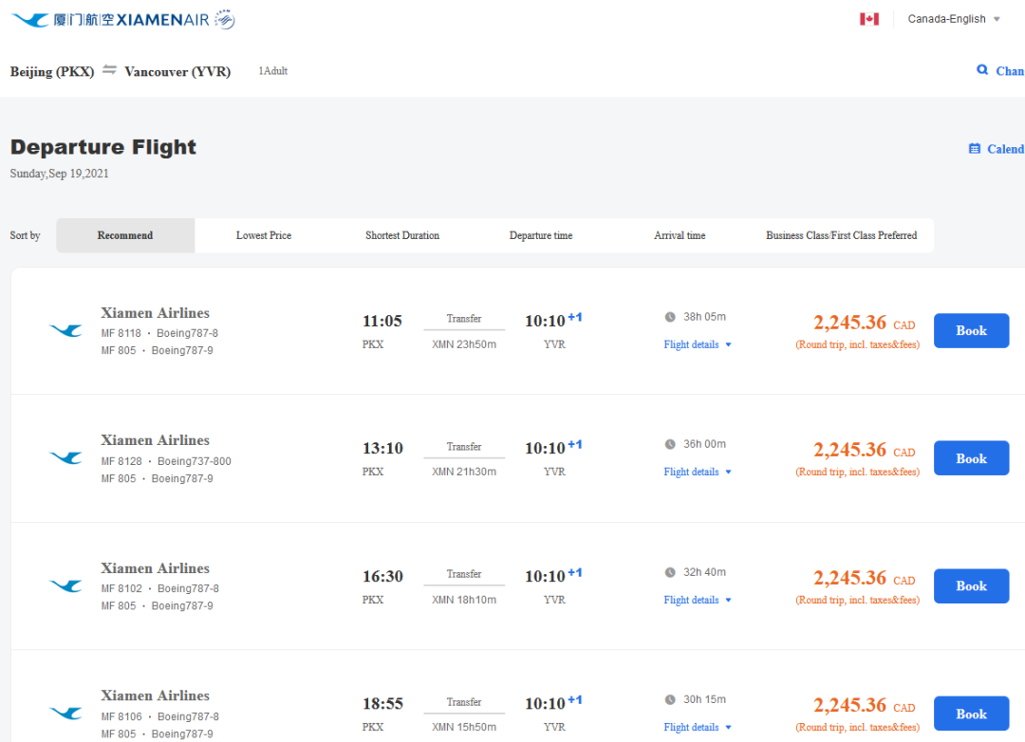The width and height of the screenshot is (1025, 742).
Task: Click clock icon beside 36h 00m duration
Action: [670, 444]
